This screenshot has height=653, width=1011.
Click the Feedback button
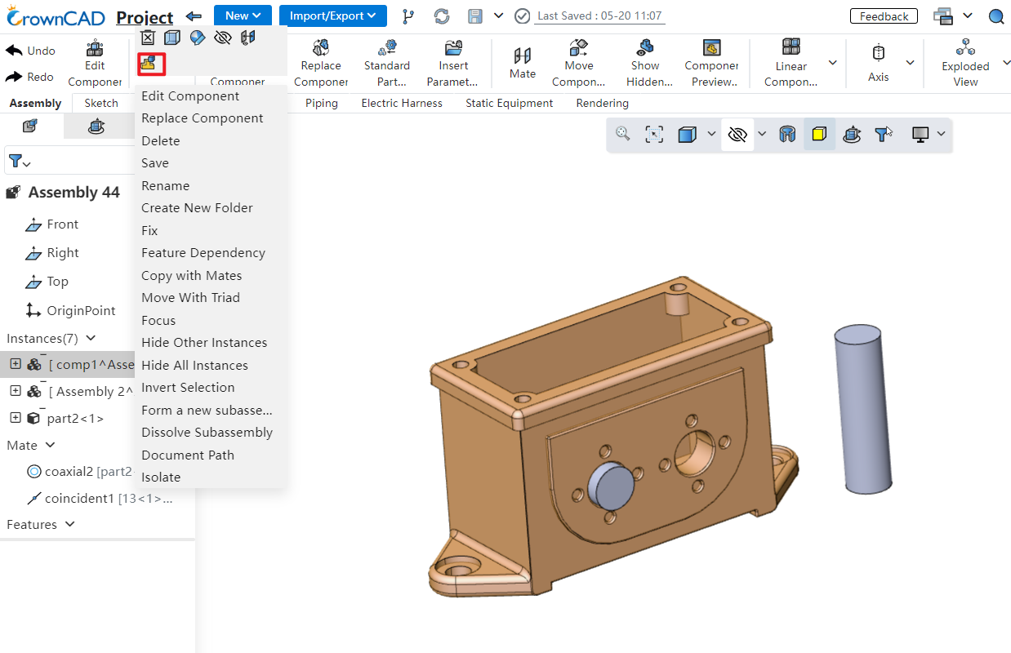pos(884,16)
